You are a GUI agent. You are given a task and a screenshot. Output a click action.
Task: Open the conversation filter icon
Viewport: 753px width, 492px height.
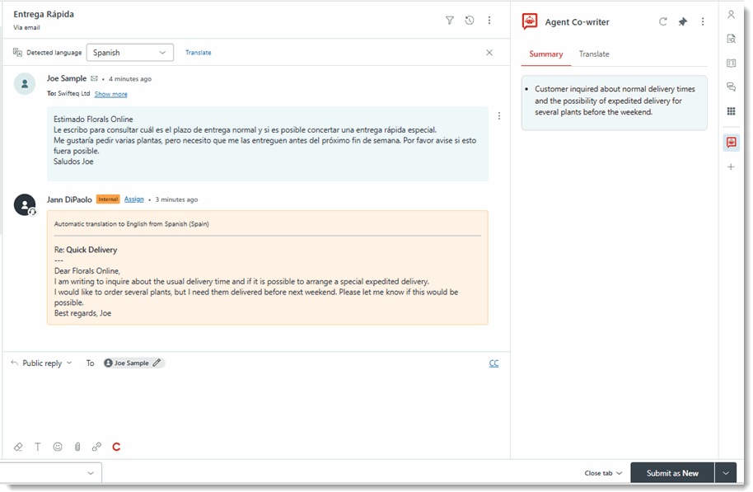[450, 20]
